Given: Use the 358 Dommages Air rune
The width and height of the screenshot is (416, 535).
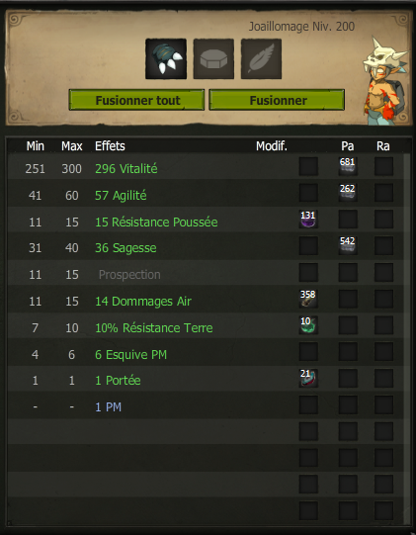Looking at the screenshot, I should pos(308,299).
